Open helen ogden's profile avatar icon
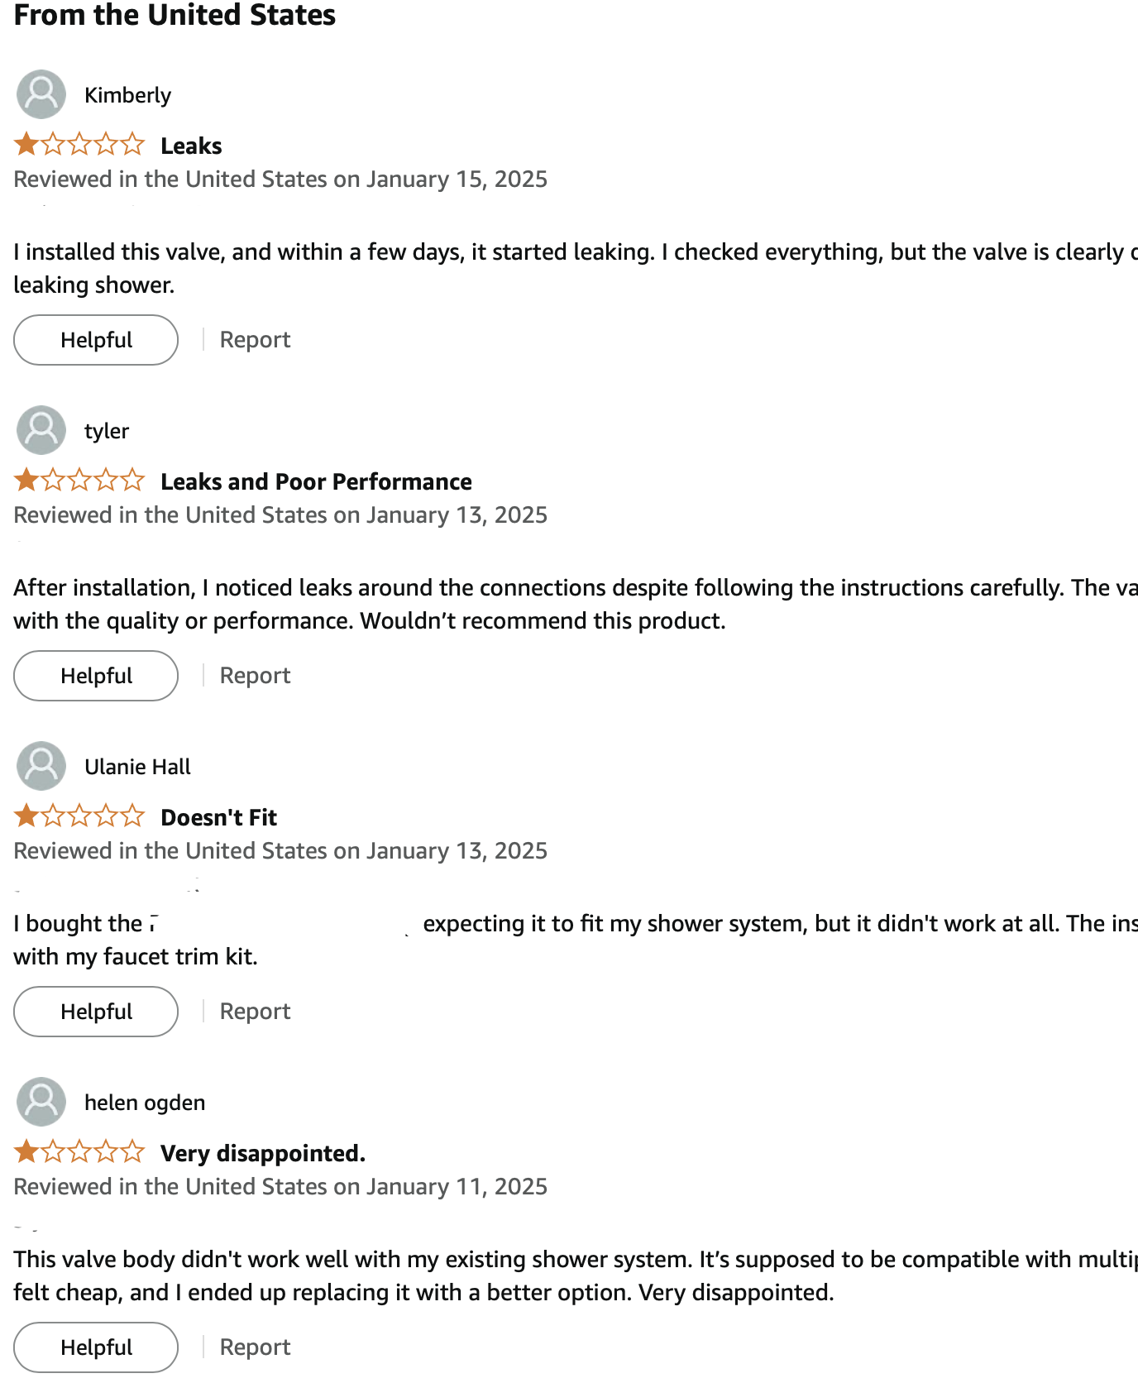 [41, 1102]
